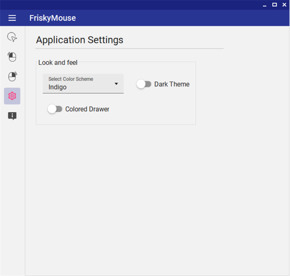Open the Select Color Scheme dropdown
The image size is (290, 276).
(83, 84)
